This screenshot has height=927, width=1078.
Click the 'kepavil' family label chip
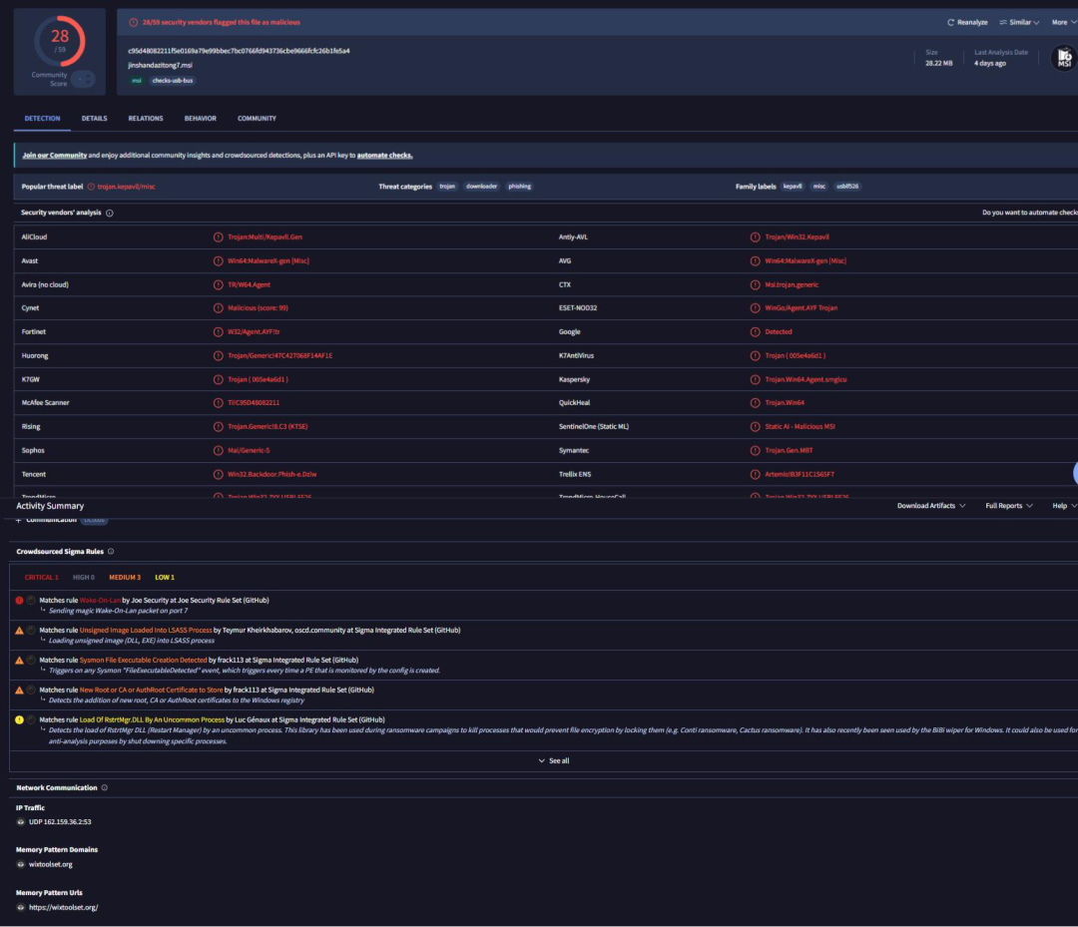[x=793, y=187]
